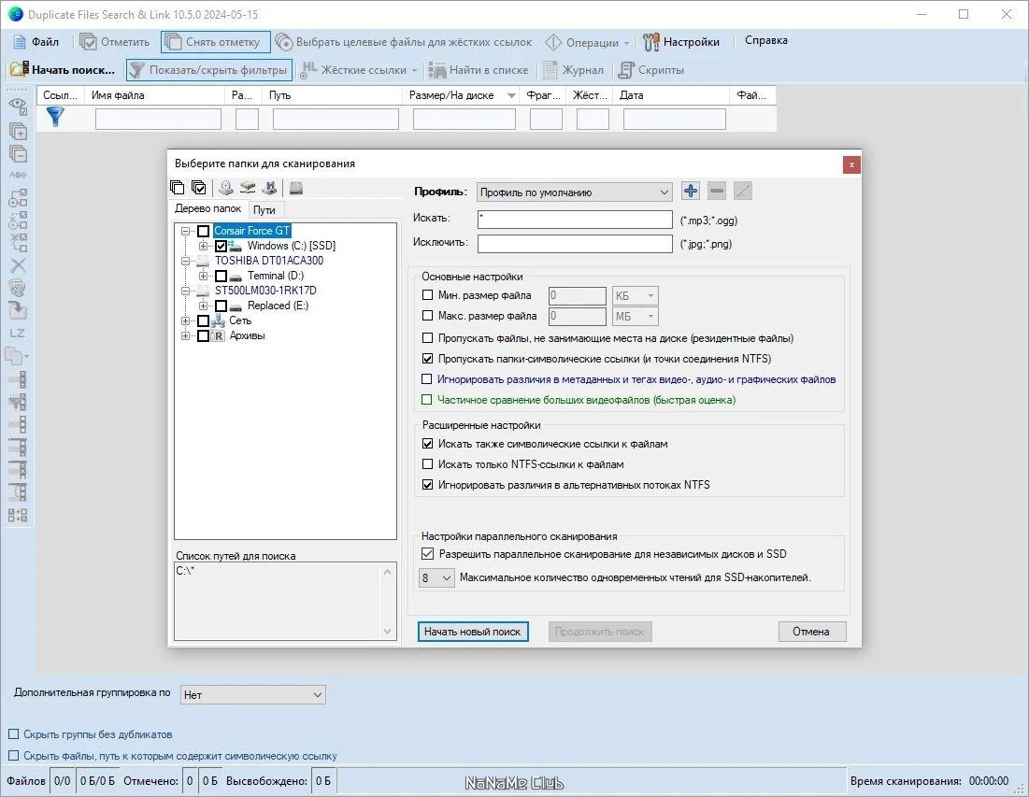This screenshot has height=797, width=1029.
Task: Open the МБ size unit dropdown
Action: (x=635, y=316)
